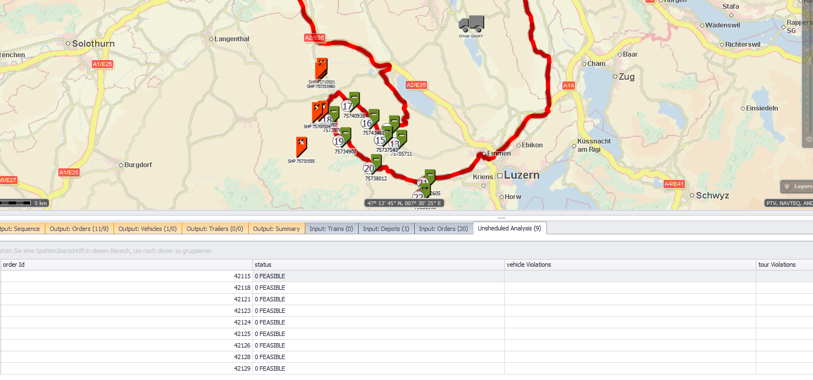Select green flag marker for order 75705711
The image size is (813, 380).
click(402, 139)
